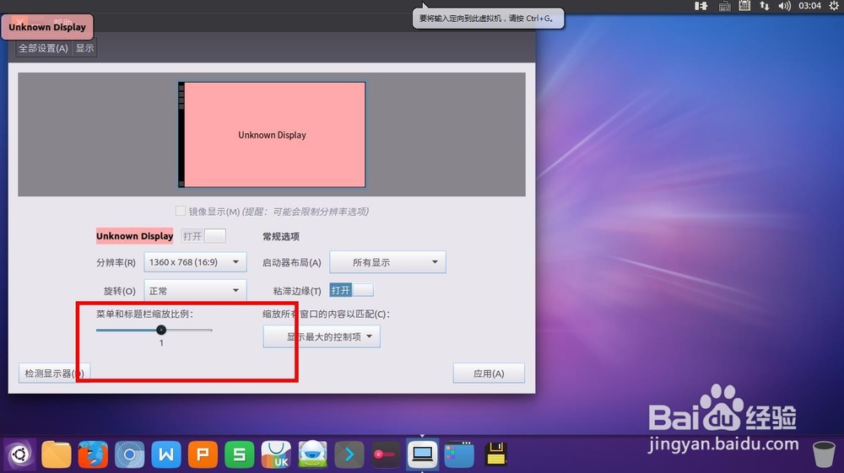Open the file manager folder in the dock
The height and width of the screenshot is (473, 844).
(56, 454)
